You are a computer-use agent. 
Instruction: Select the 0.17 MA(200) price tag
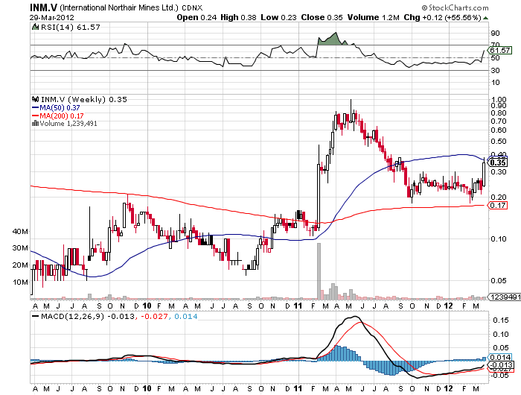pos(499,205)
